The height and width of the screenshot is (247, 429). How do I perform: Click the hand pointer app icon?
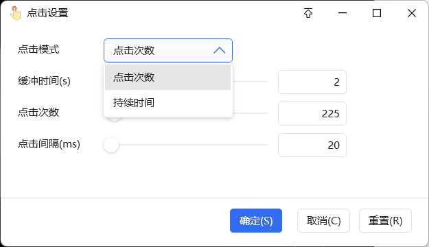[x=15, y=13]
